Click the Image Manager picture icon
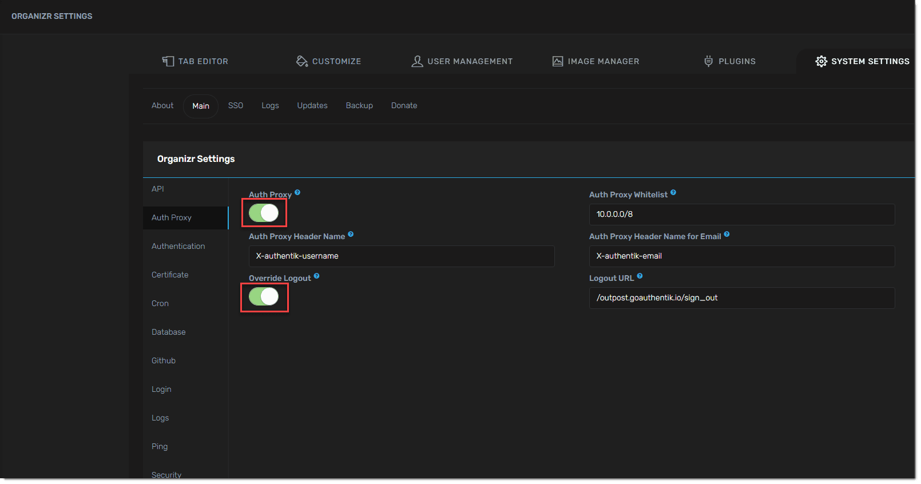This screenshot has height=484, width=921. coord(558,61)
